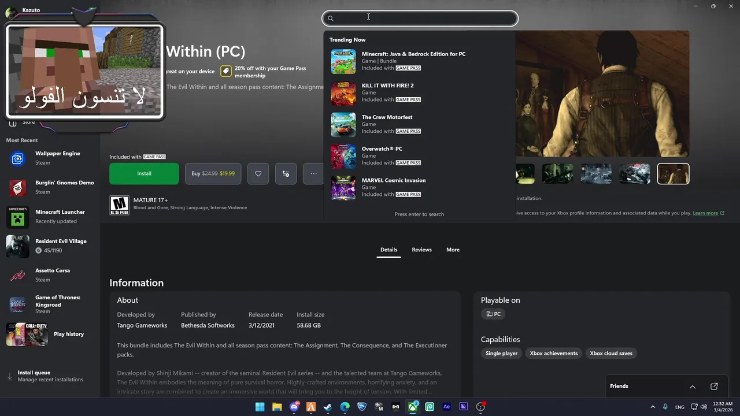740x416 pixels.
Task: Open Microsoft Edge from taskbar
Action: point(345,407)
